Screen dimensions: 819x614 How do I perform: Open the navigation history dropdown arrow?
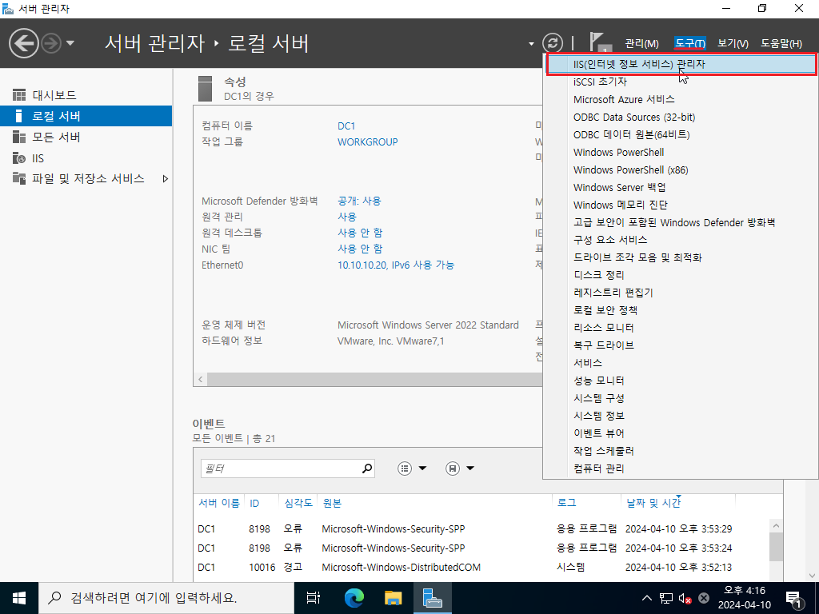click(70, 43)
